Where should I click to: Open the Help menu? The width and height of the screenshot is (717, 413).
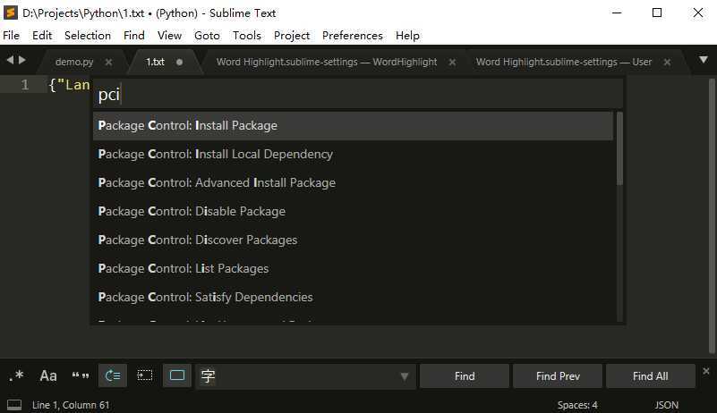(407, 36)
